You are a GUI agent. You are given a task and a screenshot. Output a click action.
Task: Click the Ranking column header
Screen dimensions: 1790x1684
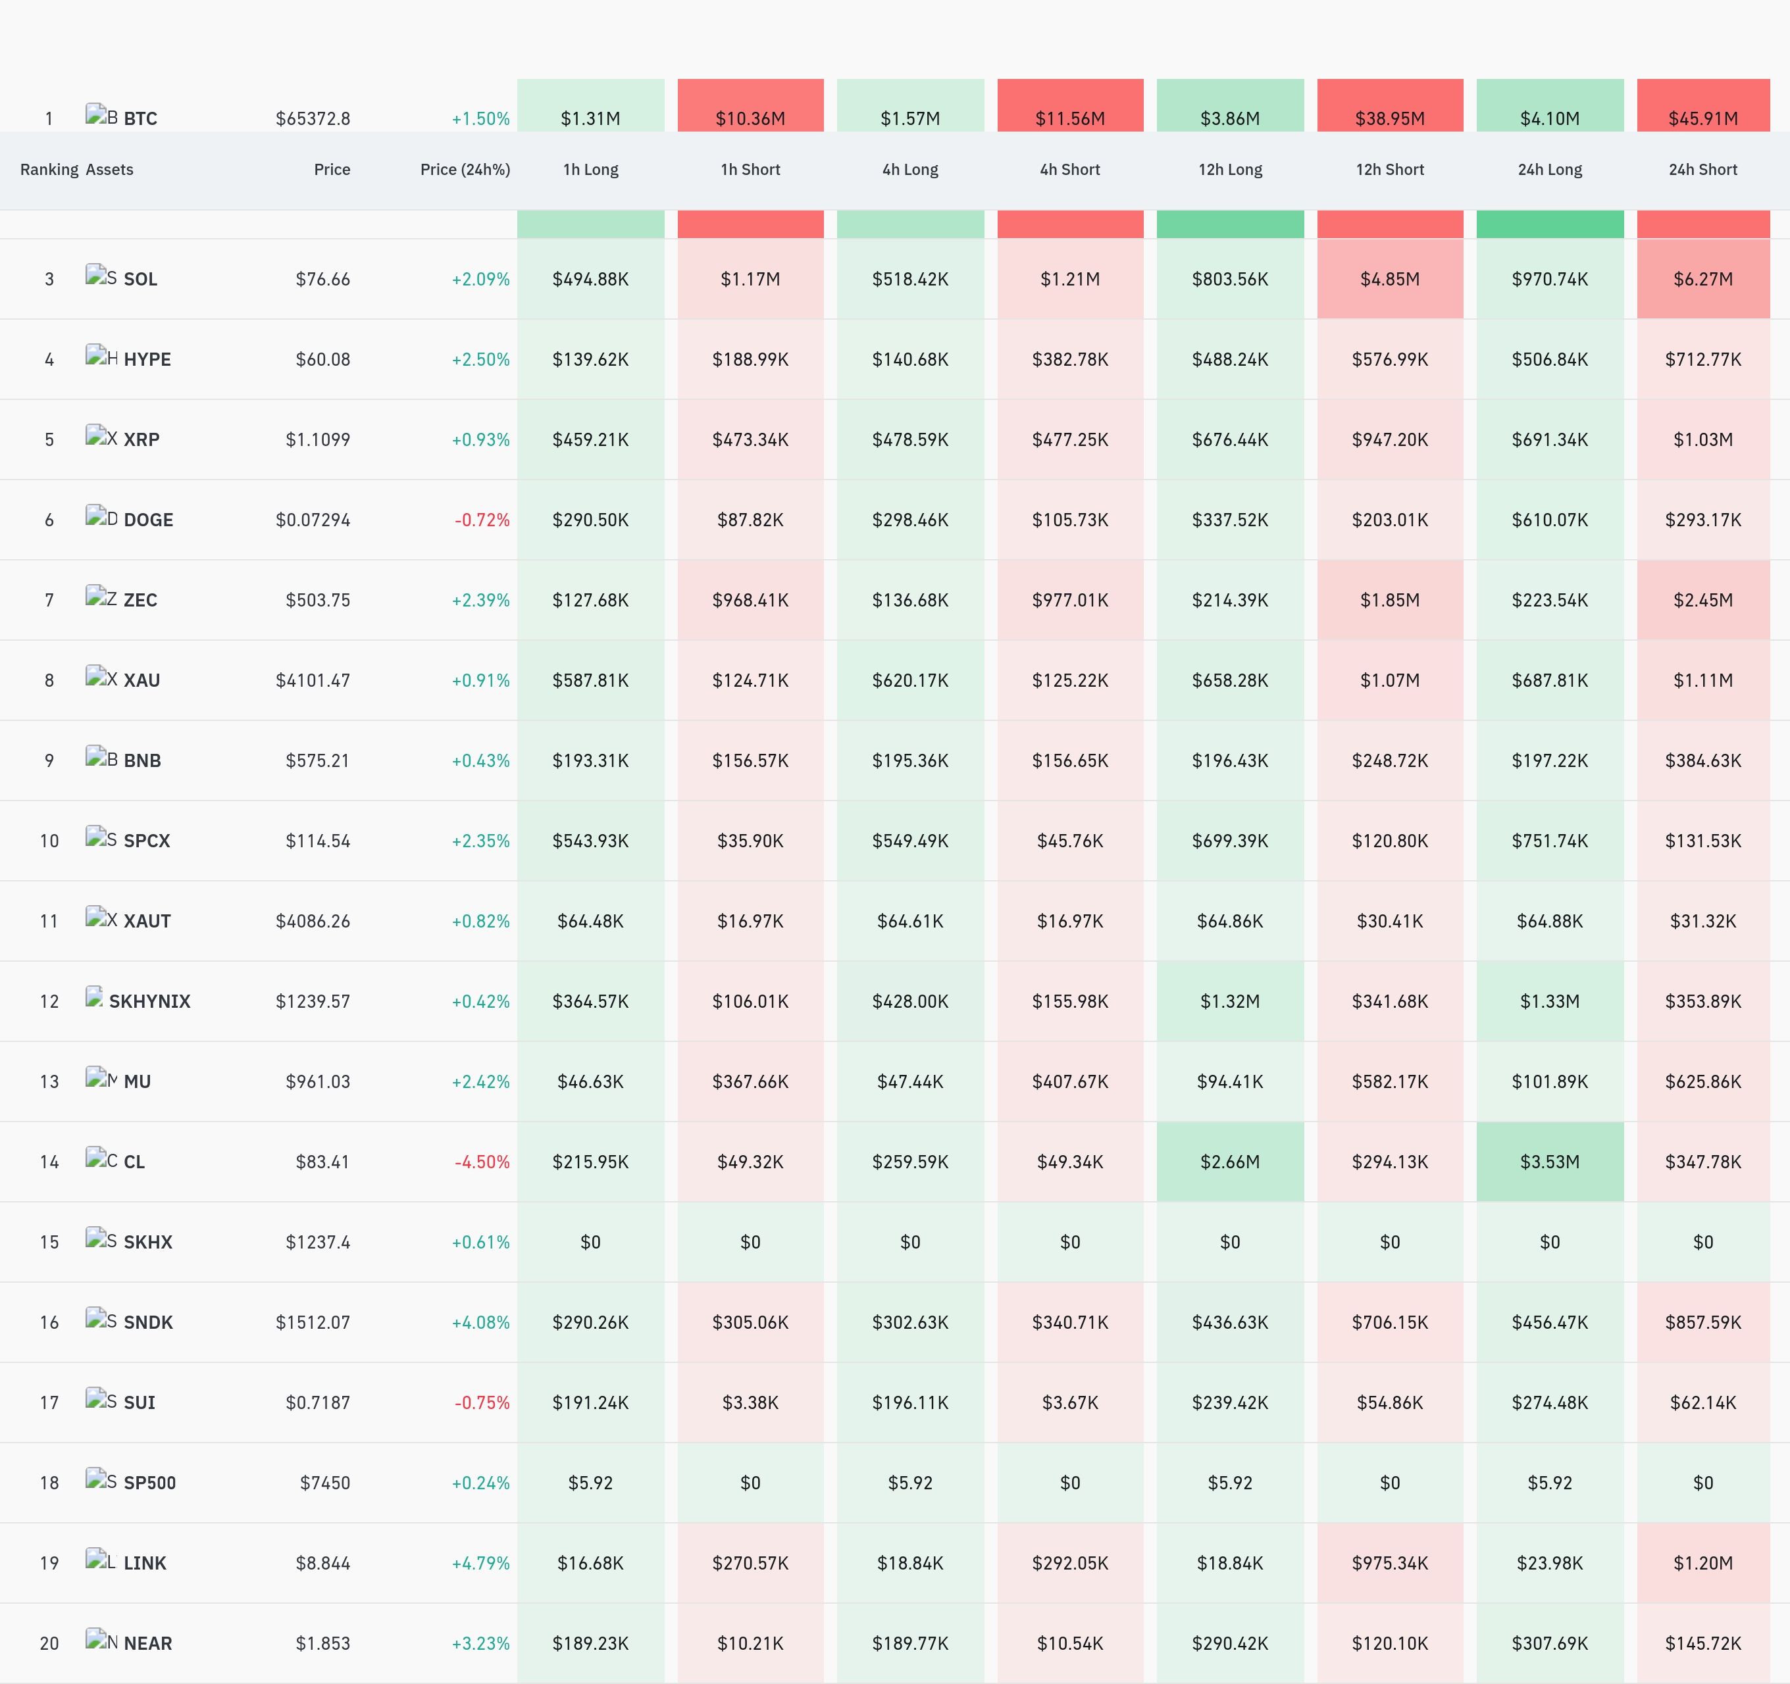(49, 169)
